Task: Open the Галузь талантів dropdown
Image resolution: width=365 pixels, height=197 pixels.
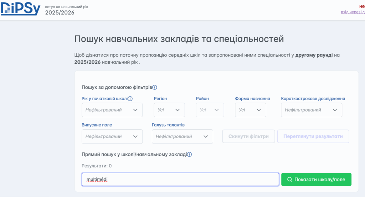Action: click(x=182, y=136)
